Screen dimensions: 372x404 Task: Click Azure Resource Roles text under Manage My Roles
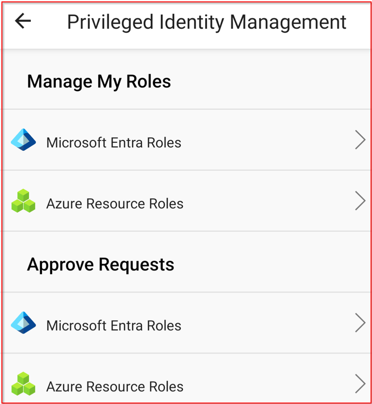tap(114, 204)
